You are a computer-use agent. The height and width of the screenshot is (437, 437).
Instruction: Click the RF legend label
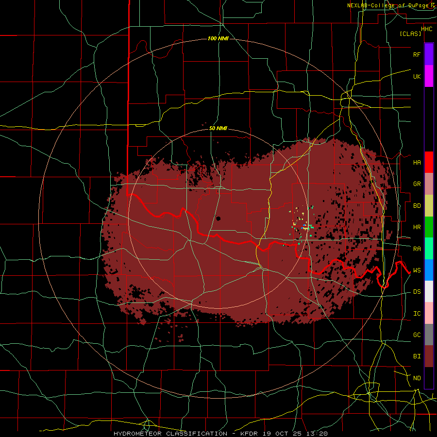[417, 54]
